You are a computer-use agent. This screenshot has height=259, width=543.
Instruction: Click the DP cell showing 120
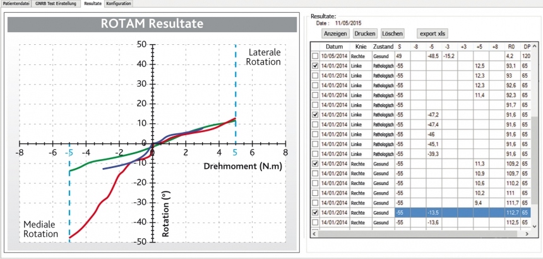click(525, 56)
